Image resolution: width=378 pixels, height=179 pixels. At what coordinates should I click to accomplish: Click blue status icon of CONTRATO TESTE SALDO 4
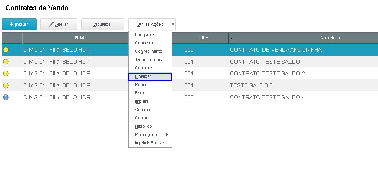6,97
